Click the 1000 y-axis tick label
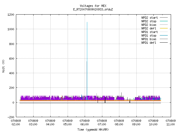The image size is (176, 132). pyautogui.click(x=11, y=29)
